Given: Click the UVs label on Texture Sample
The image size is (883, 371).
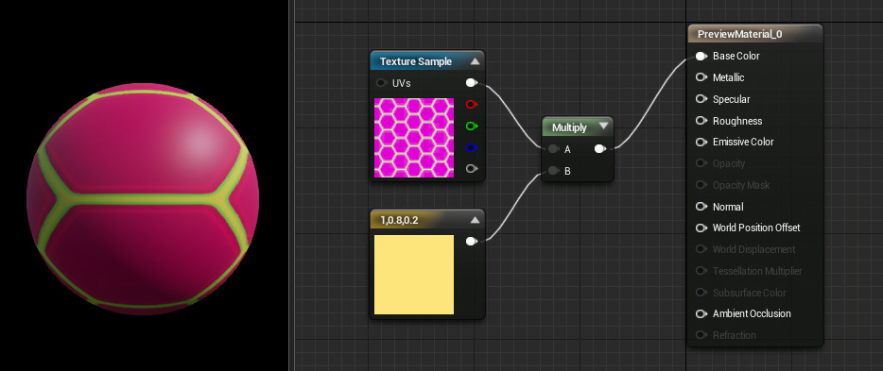Looking at the screenshot, I should 402,83.
